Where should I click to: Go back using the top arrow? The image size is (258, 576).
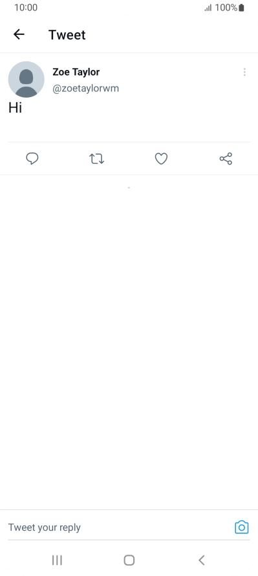19,34
